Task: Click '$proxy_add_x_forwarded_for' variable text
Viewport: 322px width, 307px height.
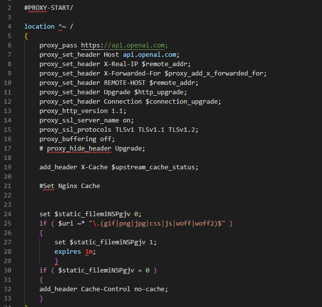Action: [x=214, y=74]
